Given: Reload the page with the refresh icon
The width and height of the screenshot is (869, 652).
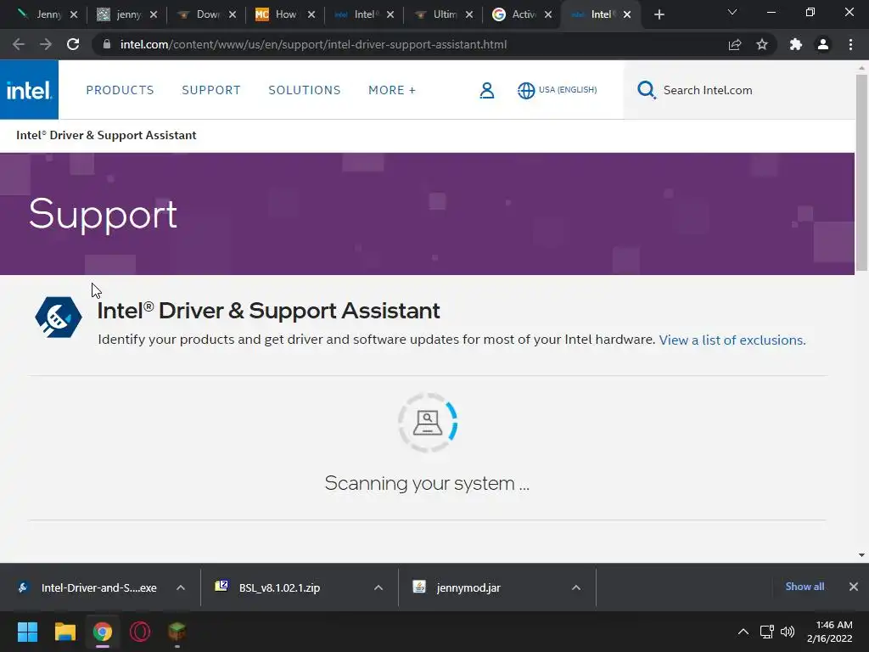Looking at the screenshot, I should point(73,44).
